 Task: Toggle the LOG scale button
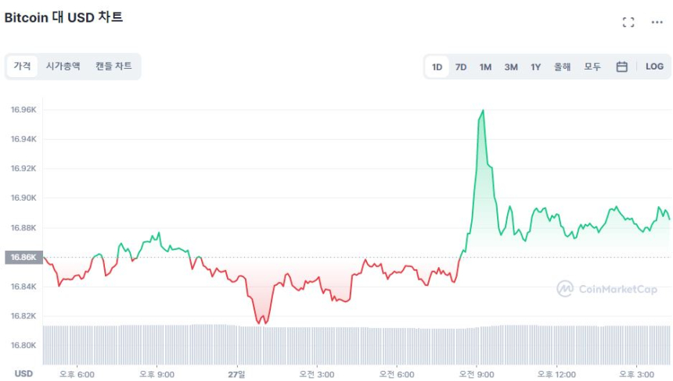(654, 67)
